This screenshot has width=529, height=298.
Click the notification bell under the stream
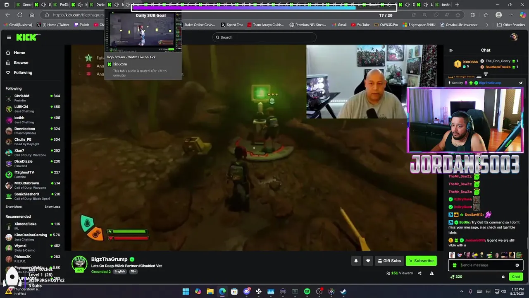coord(356,261)
